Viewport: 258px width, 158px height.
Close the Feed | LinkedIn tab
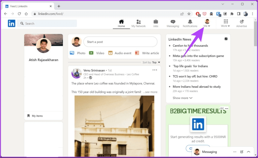[x=50, y=6]
